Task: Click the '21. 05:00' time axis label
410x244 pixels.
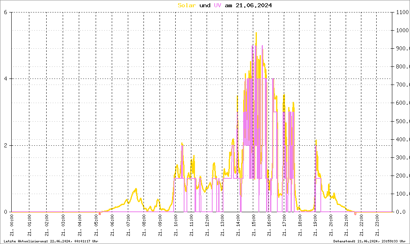Action: tap(96, 225)
